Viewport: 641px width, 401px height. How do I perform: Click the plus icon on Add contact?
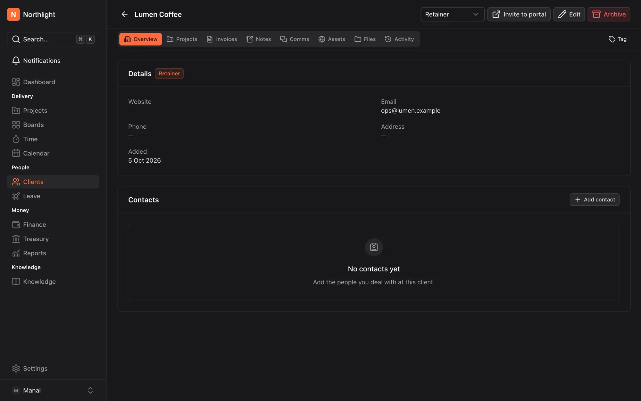(x=578, y=200)
